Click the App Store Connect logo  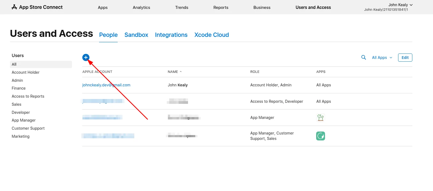click(37, 7)
